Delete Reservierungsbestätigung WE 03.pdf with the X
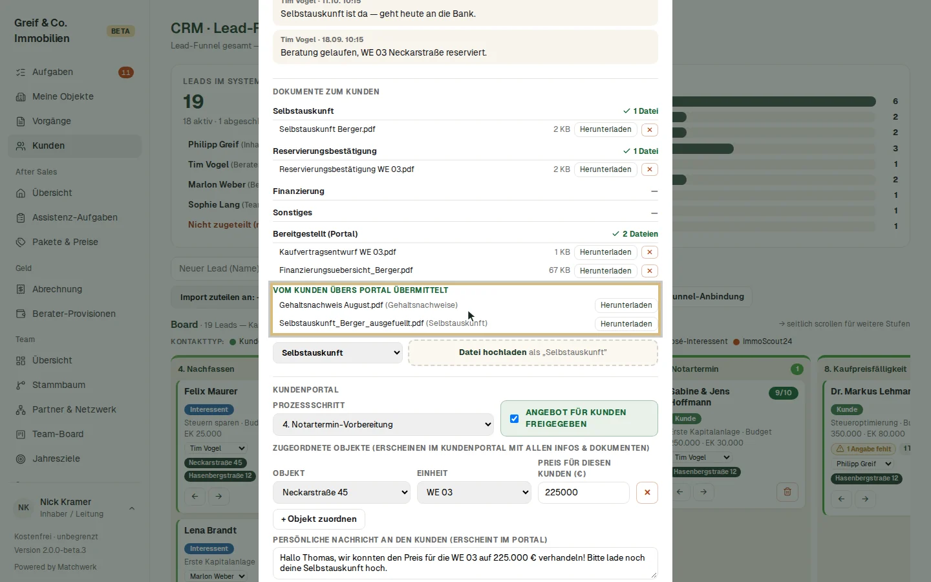The height and width of the screenshot is (582, 931). pyautogui.click(x=650, y=169)
